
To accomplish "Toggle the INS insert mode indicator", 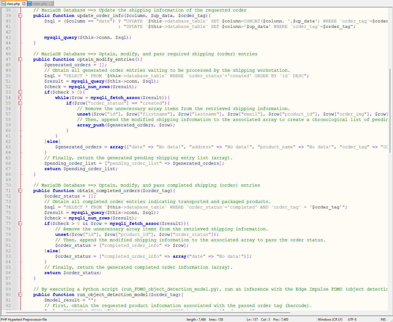I will (x=383, y=319).
